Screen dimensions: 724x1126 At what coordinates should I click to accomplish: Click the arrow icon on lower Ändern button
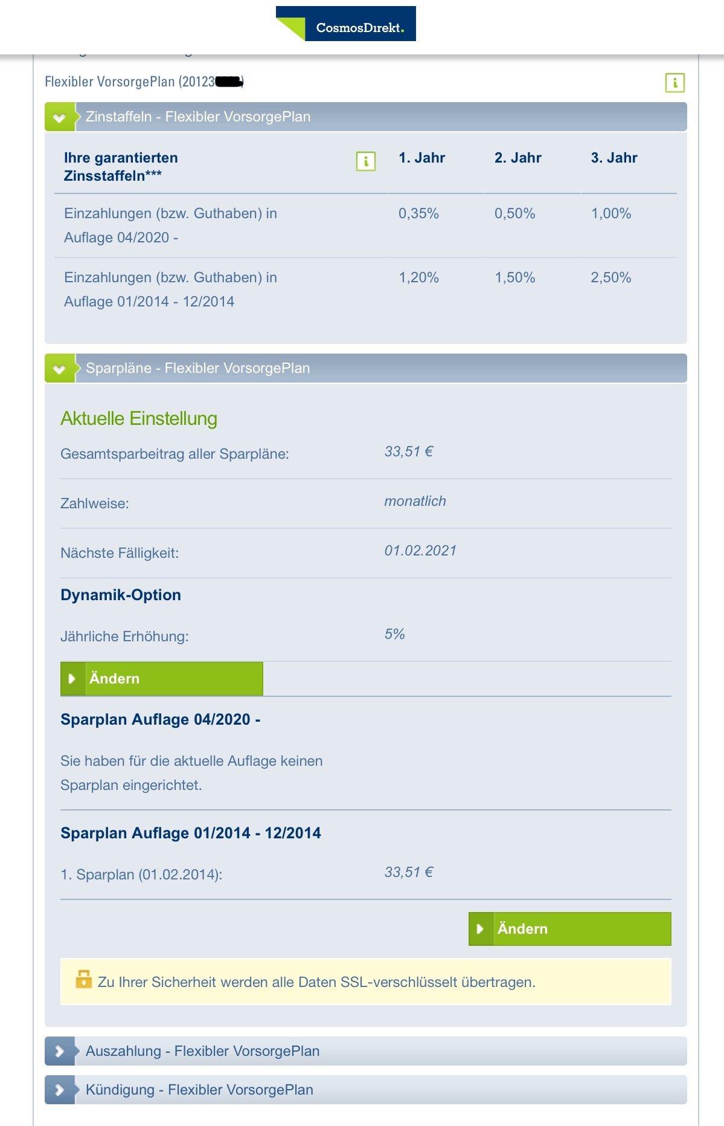coord(480,929)
